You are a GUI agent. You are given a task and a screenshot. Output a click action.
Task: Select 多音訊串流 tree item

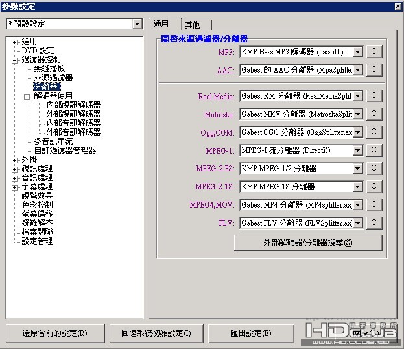coord(53,141)
